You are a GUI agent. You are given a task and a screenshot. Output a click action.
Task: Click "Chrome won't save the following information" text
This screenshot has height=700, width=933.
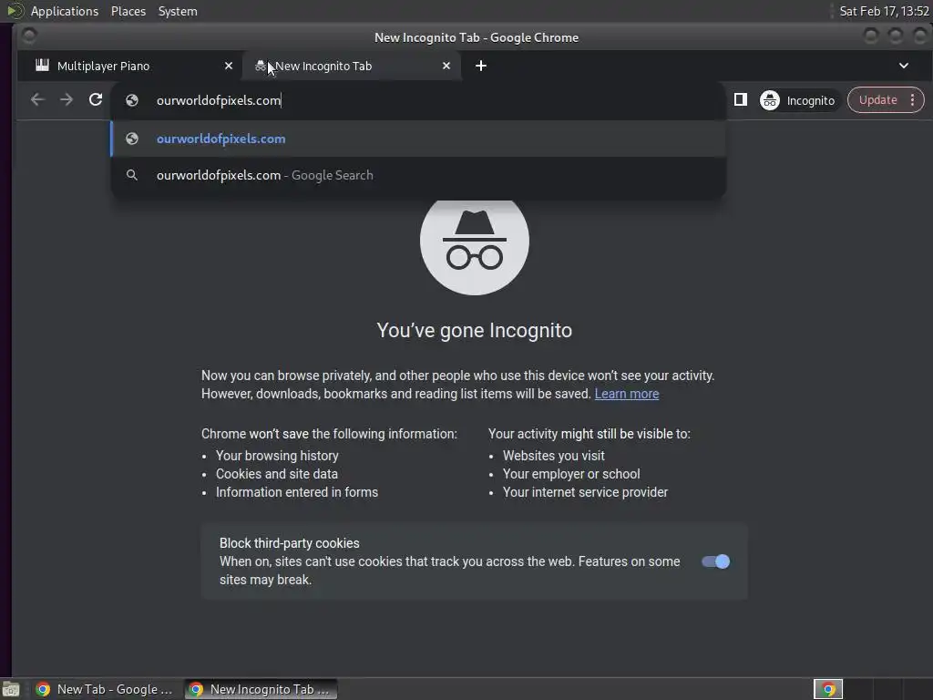coord(329,434)
